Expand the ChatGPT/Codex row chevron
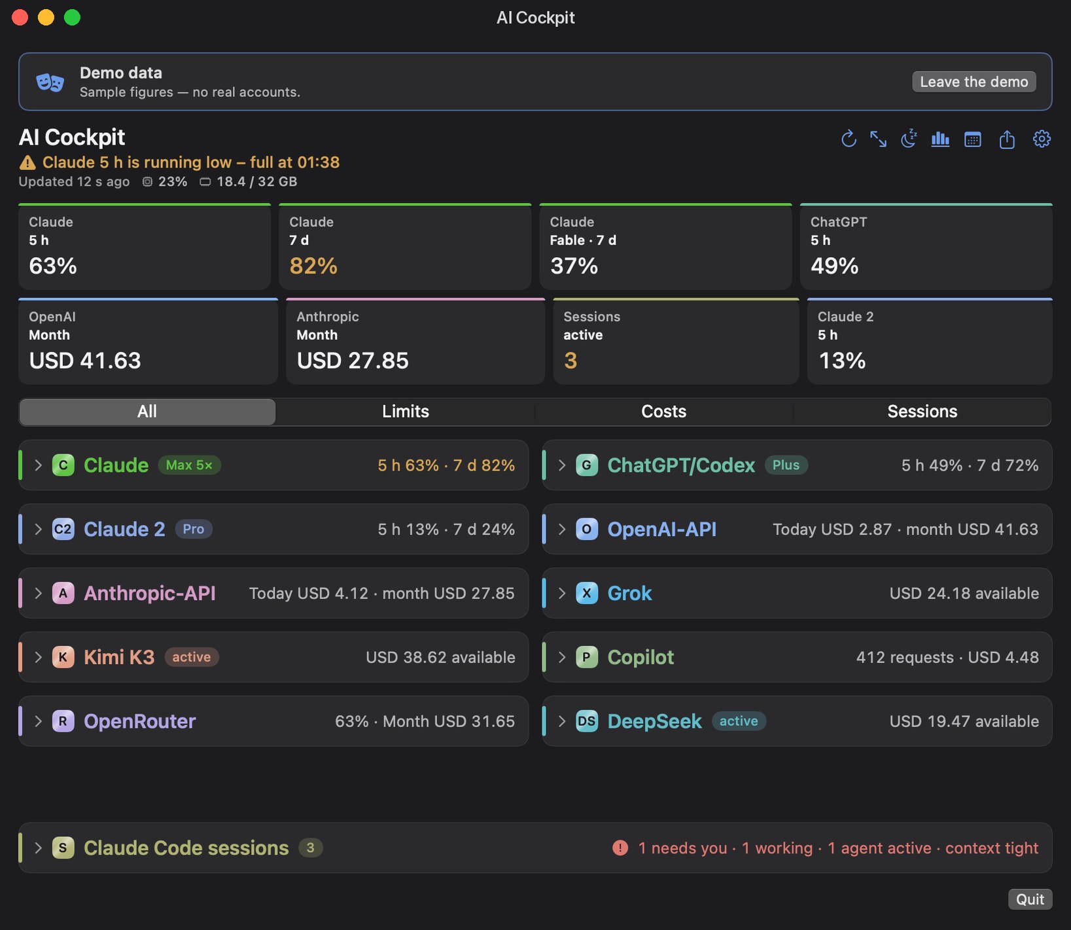Viewport: 1071px width, 930px height. point(561,465)
